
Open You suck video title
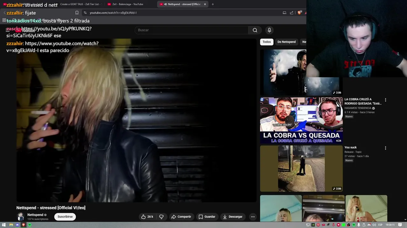(x=350, y=147)
